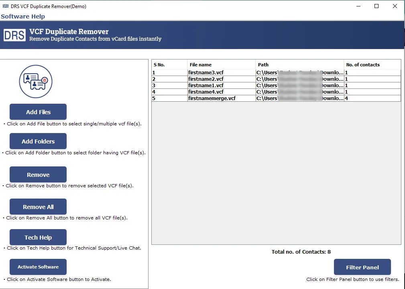This screenshot has width=405, height=289.
Task: Click the Remove All button
Action: (38, 206)
